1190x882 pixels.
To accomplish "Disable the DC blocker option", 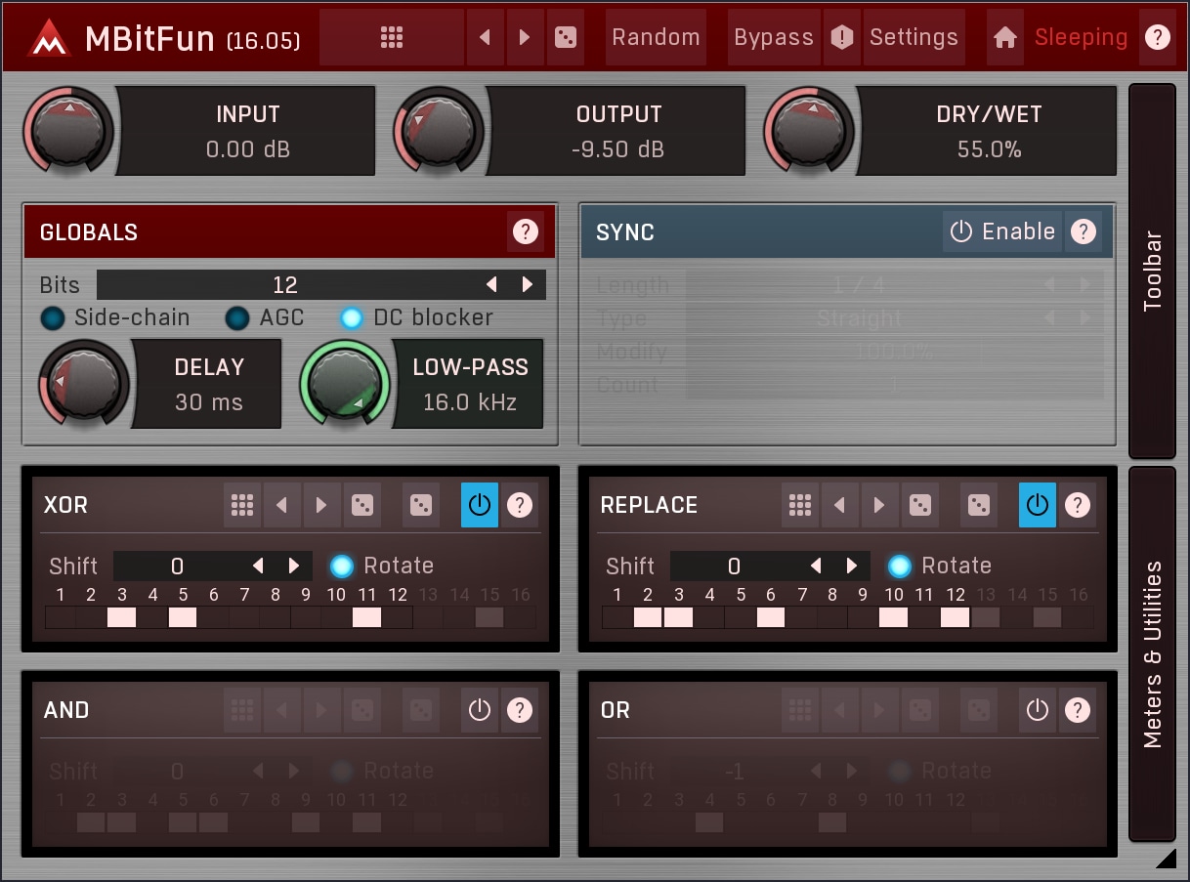I will 351,317.
